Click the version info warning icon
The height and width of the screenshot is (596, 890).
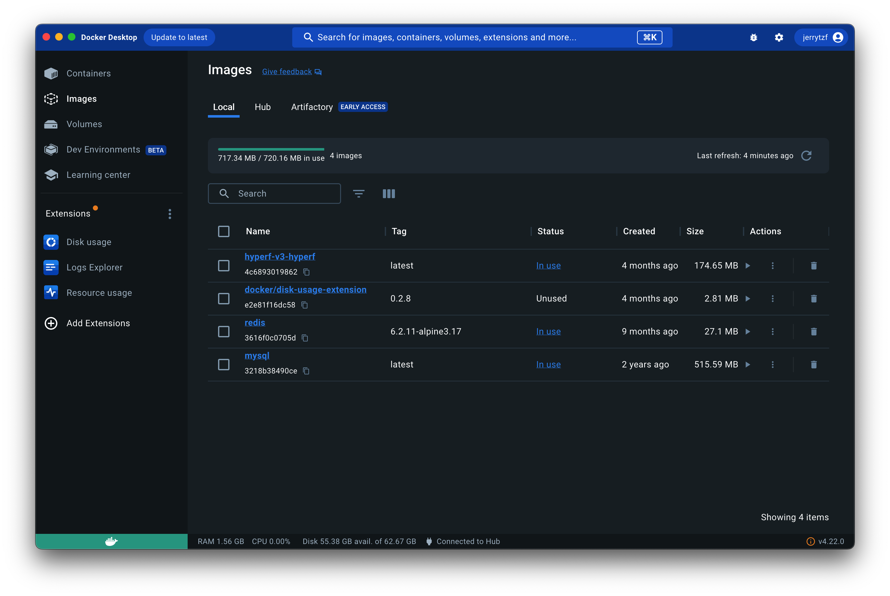810,541
